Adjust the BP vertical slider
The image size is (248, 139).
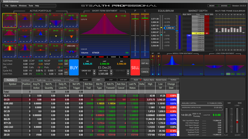[153, 65]
